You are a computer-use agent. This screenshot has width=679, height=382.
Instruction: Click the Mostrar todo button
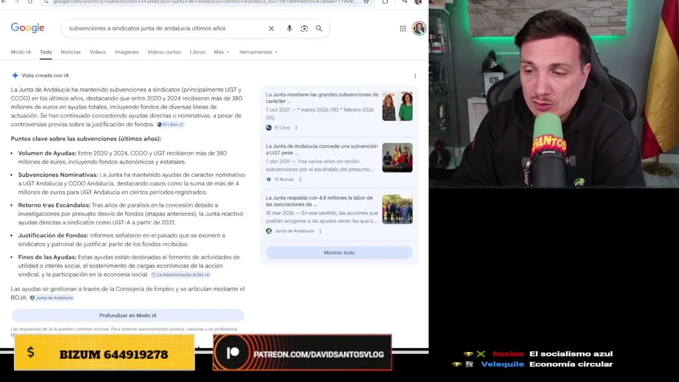click(x=339, y=253)
